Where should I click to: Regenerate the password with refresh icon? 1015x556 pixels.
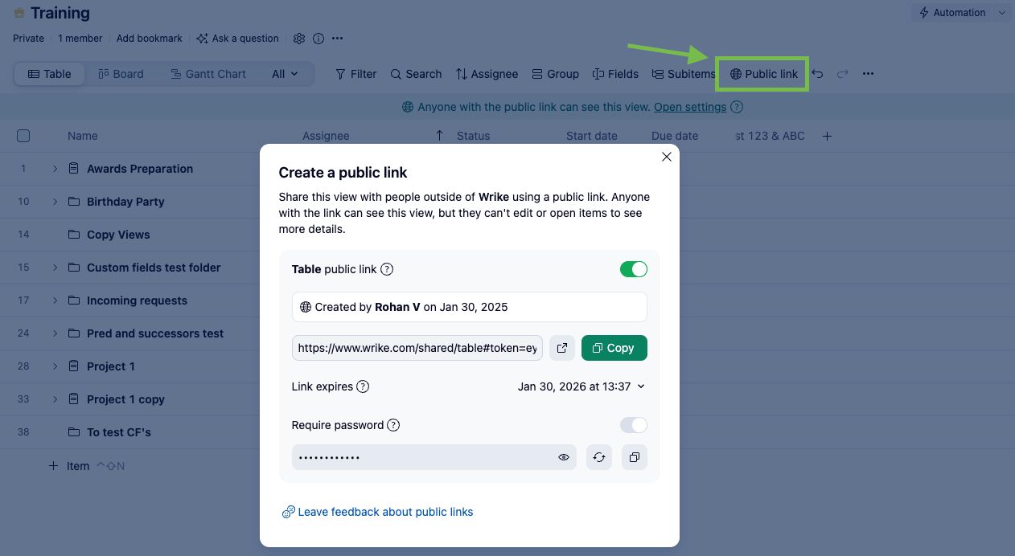coord(599,457)
